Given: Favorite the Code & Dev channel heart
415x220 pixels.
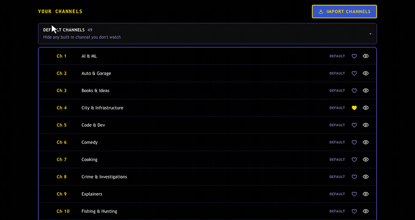Looking at the screenshot, I should click(x=354, y=125).
